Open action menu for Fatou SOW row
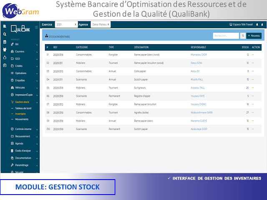Viewport: 267px width, 200px height. point(253,63)
